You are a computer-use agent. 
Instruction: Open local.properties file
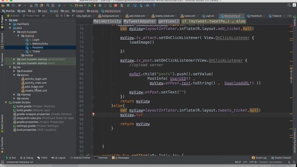coord(26,130)
